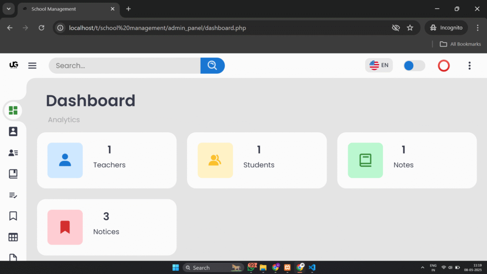Click the ENG IN language indicator
Image resolution: width=487 pixels, height=274 pixels.
click(x=433, y=267)
